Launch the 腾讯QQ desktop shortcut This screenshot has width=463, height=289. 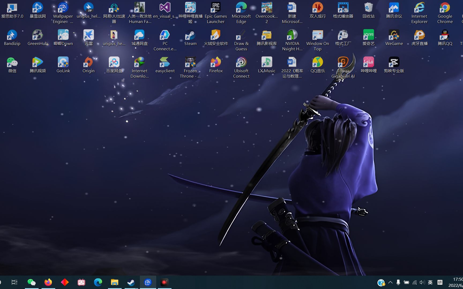(445, 38)
